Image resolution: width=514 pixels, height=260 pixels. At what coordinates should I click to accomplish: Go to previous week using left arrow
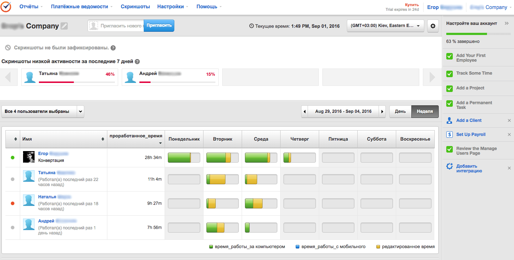(305, 111)
